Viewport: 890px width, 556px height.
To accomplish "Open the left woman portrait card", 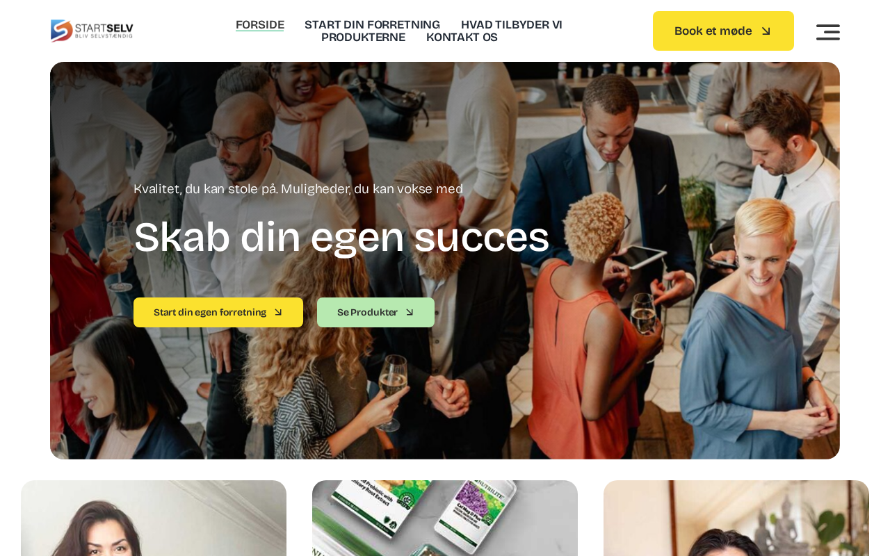I will click(x=154, y=518).
